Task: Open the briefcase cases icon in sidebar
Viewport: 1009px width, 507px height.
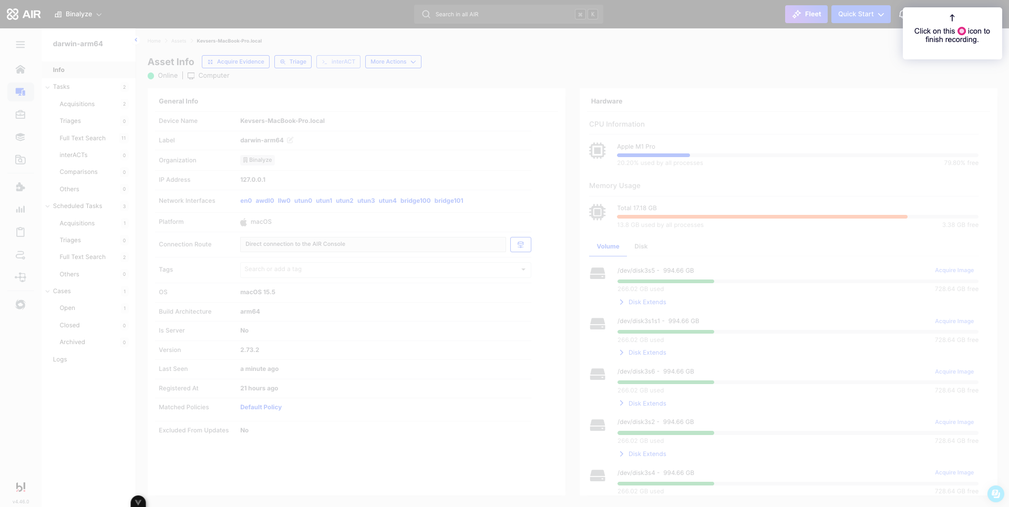Action: pos(20,115)
